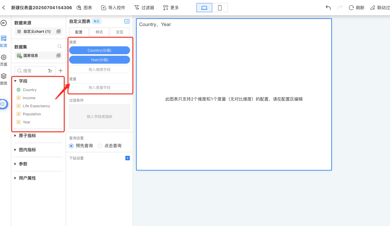
Task: Open the 过滤器 filter toolbar option
Action: (x=144, y=8)
